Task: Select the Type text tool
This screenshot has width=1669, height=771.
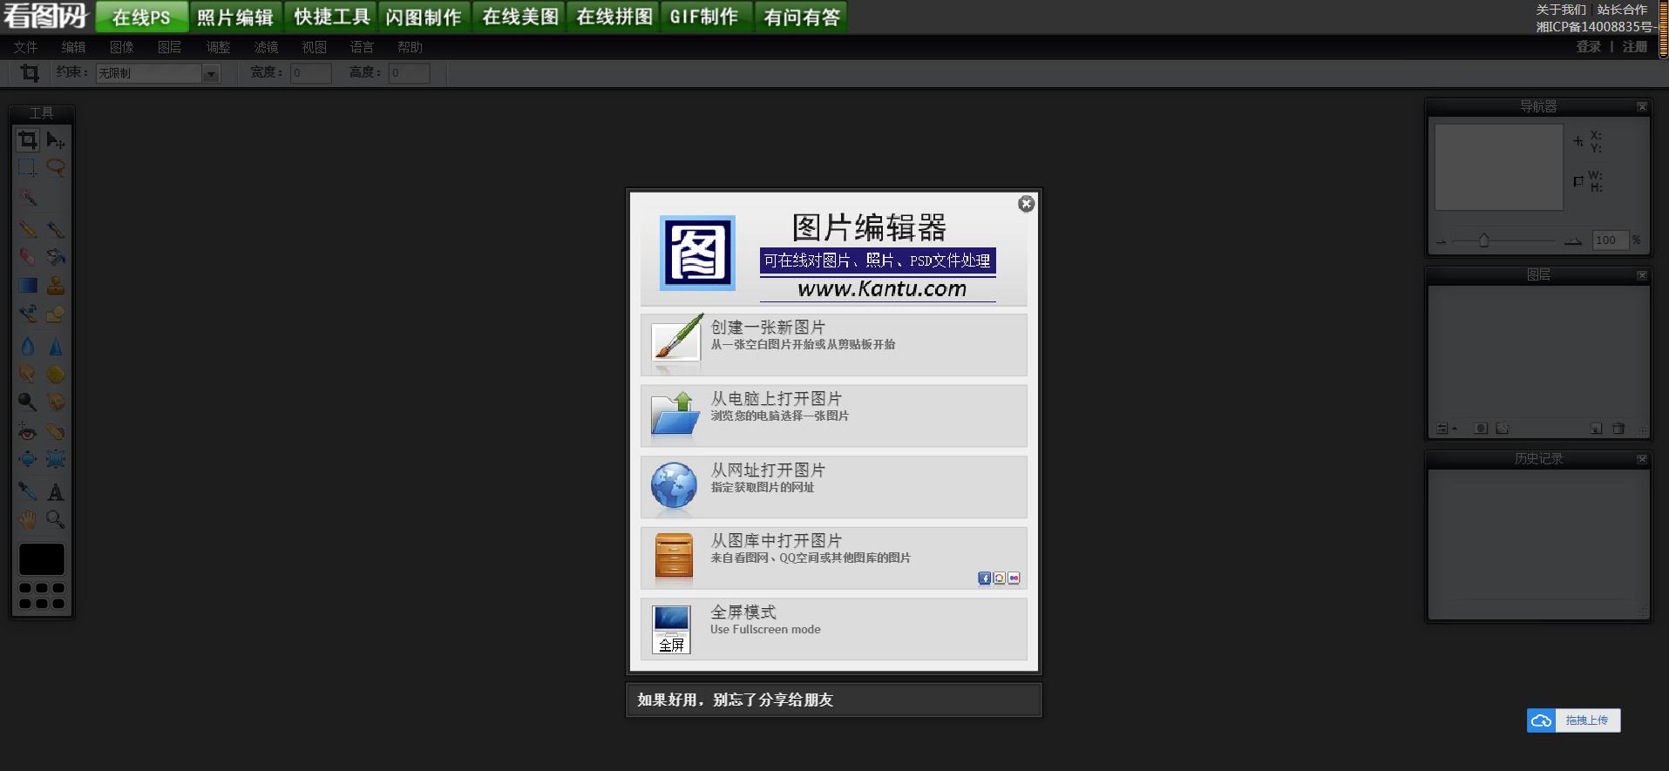Action: (x=56, y=491)
